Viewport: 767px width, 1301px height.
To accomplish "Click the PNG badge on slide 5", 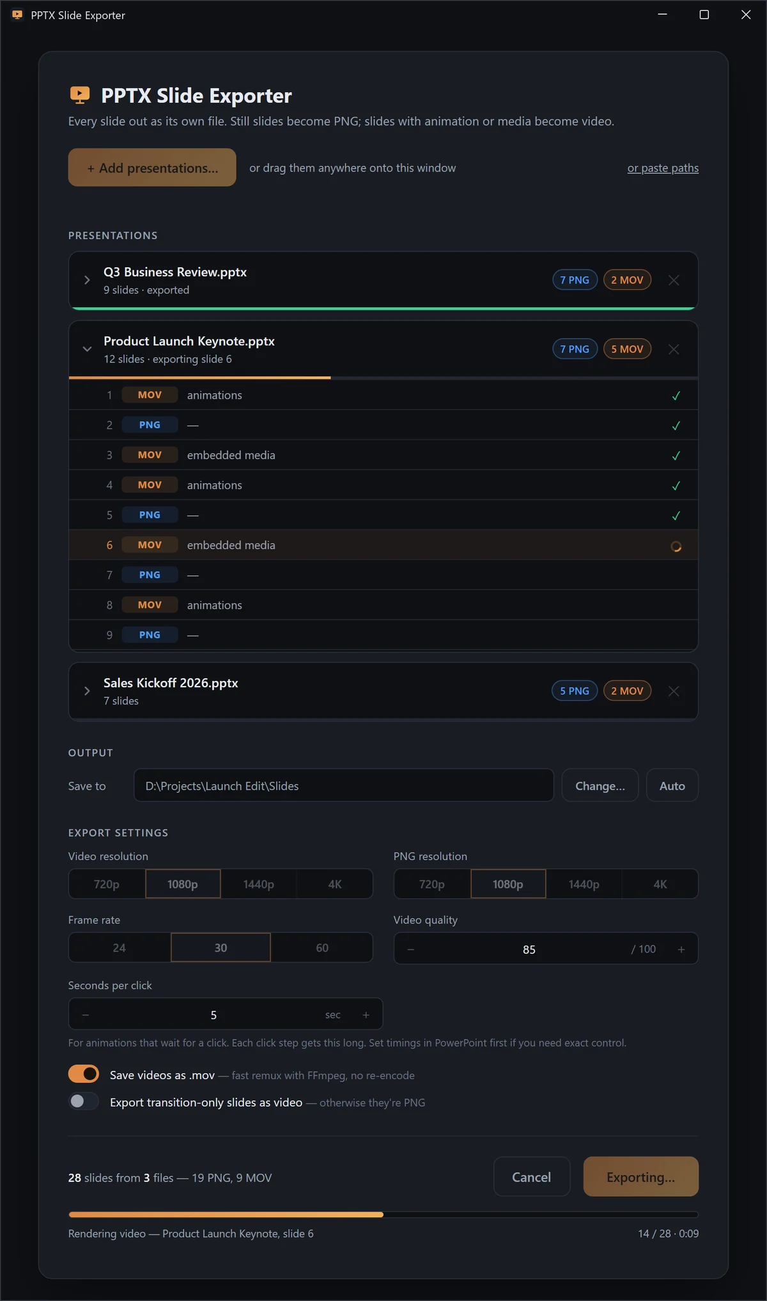I will pyautogui.click(x=150, y=515).
